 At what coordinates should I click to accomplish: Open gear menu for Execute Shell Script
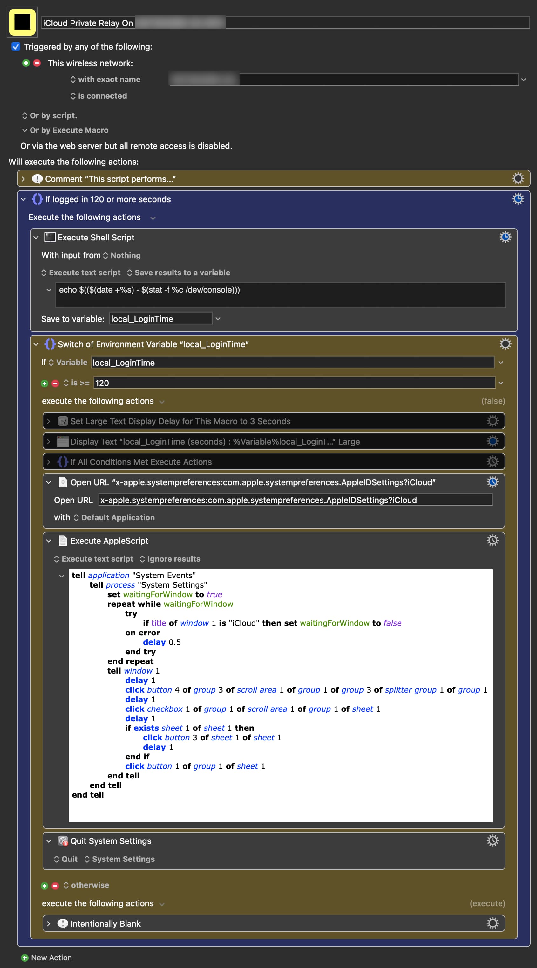click(505, 237)
